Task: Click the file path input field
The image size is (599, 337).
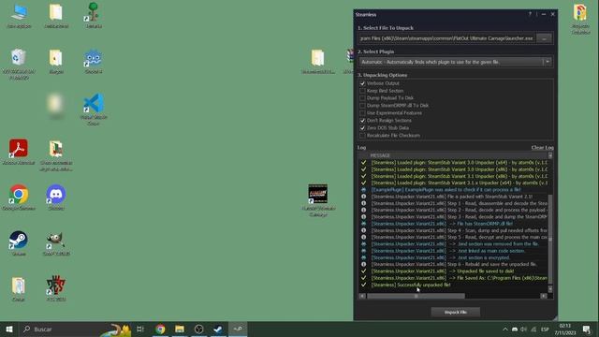Action: click(x=446, y=38)
